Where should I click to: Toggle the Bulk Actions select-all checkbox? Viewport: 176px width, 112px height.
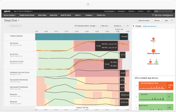click(7, 26)
